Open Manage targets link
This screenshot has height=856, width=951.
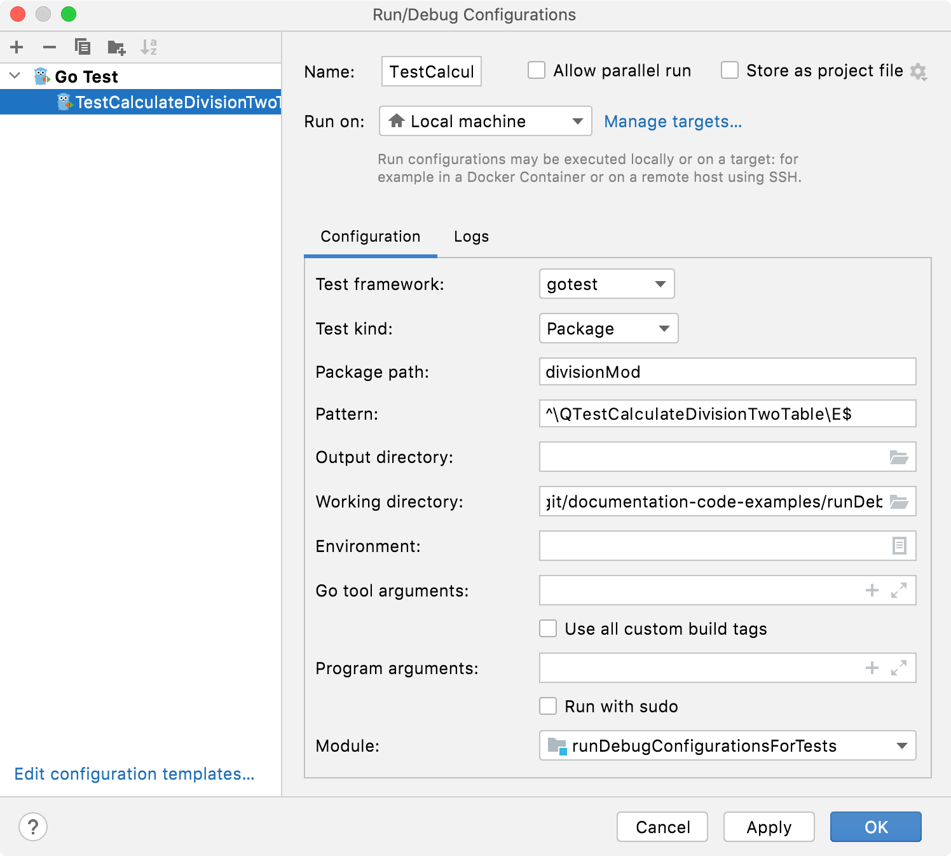673,121
